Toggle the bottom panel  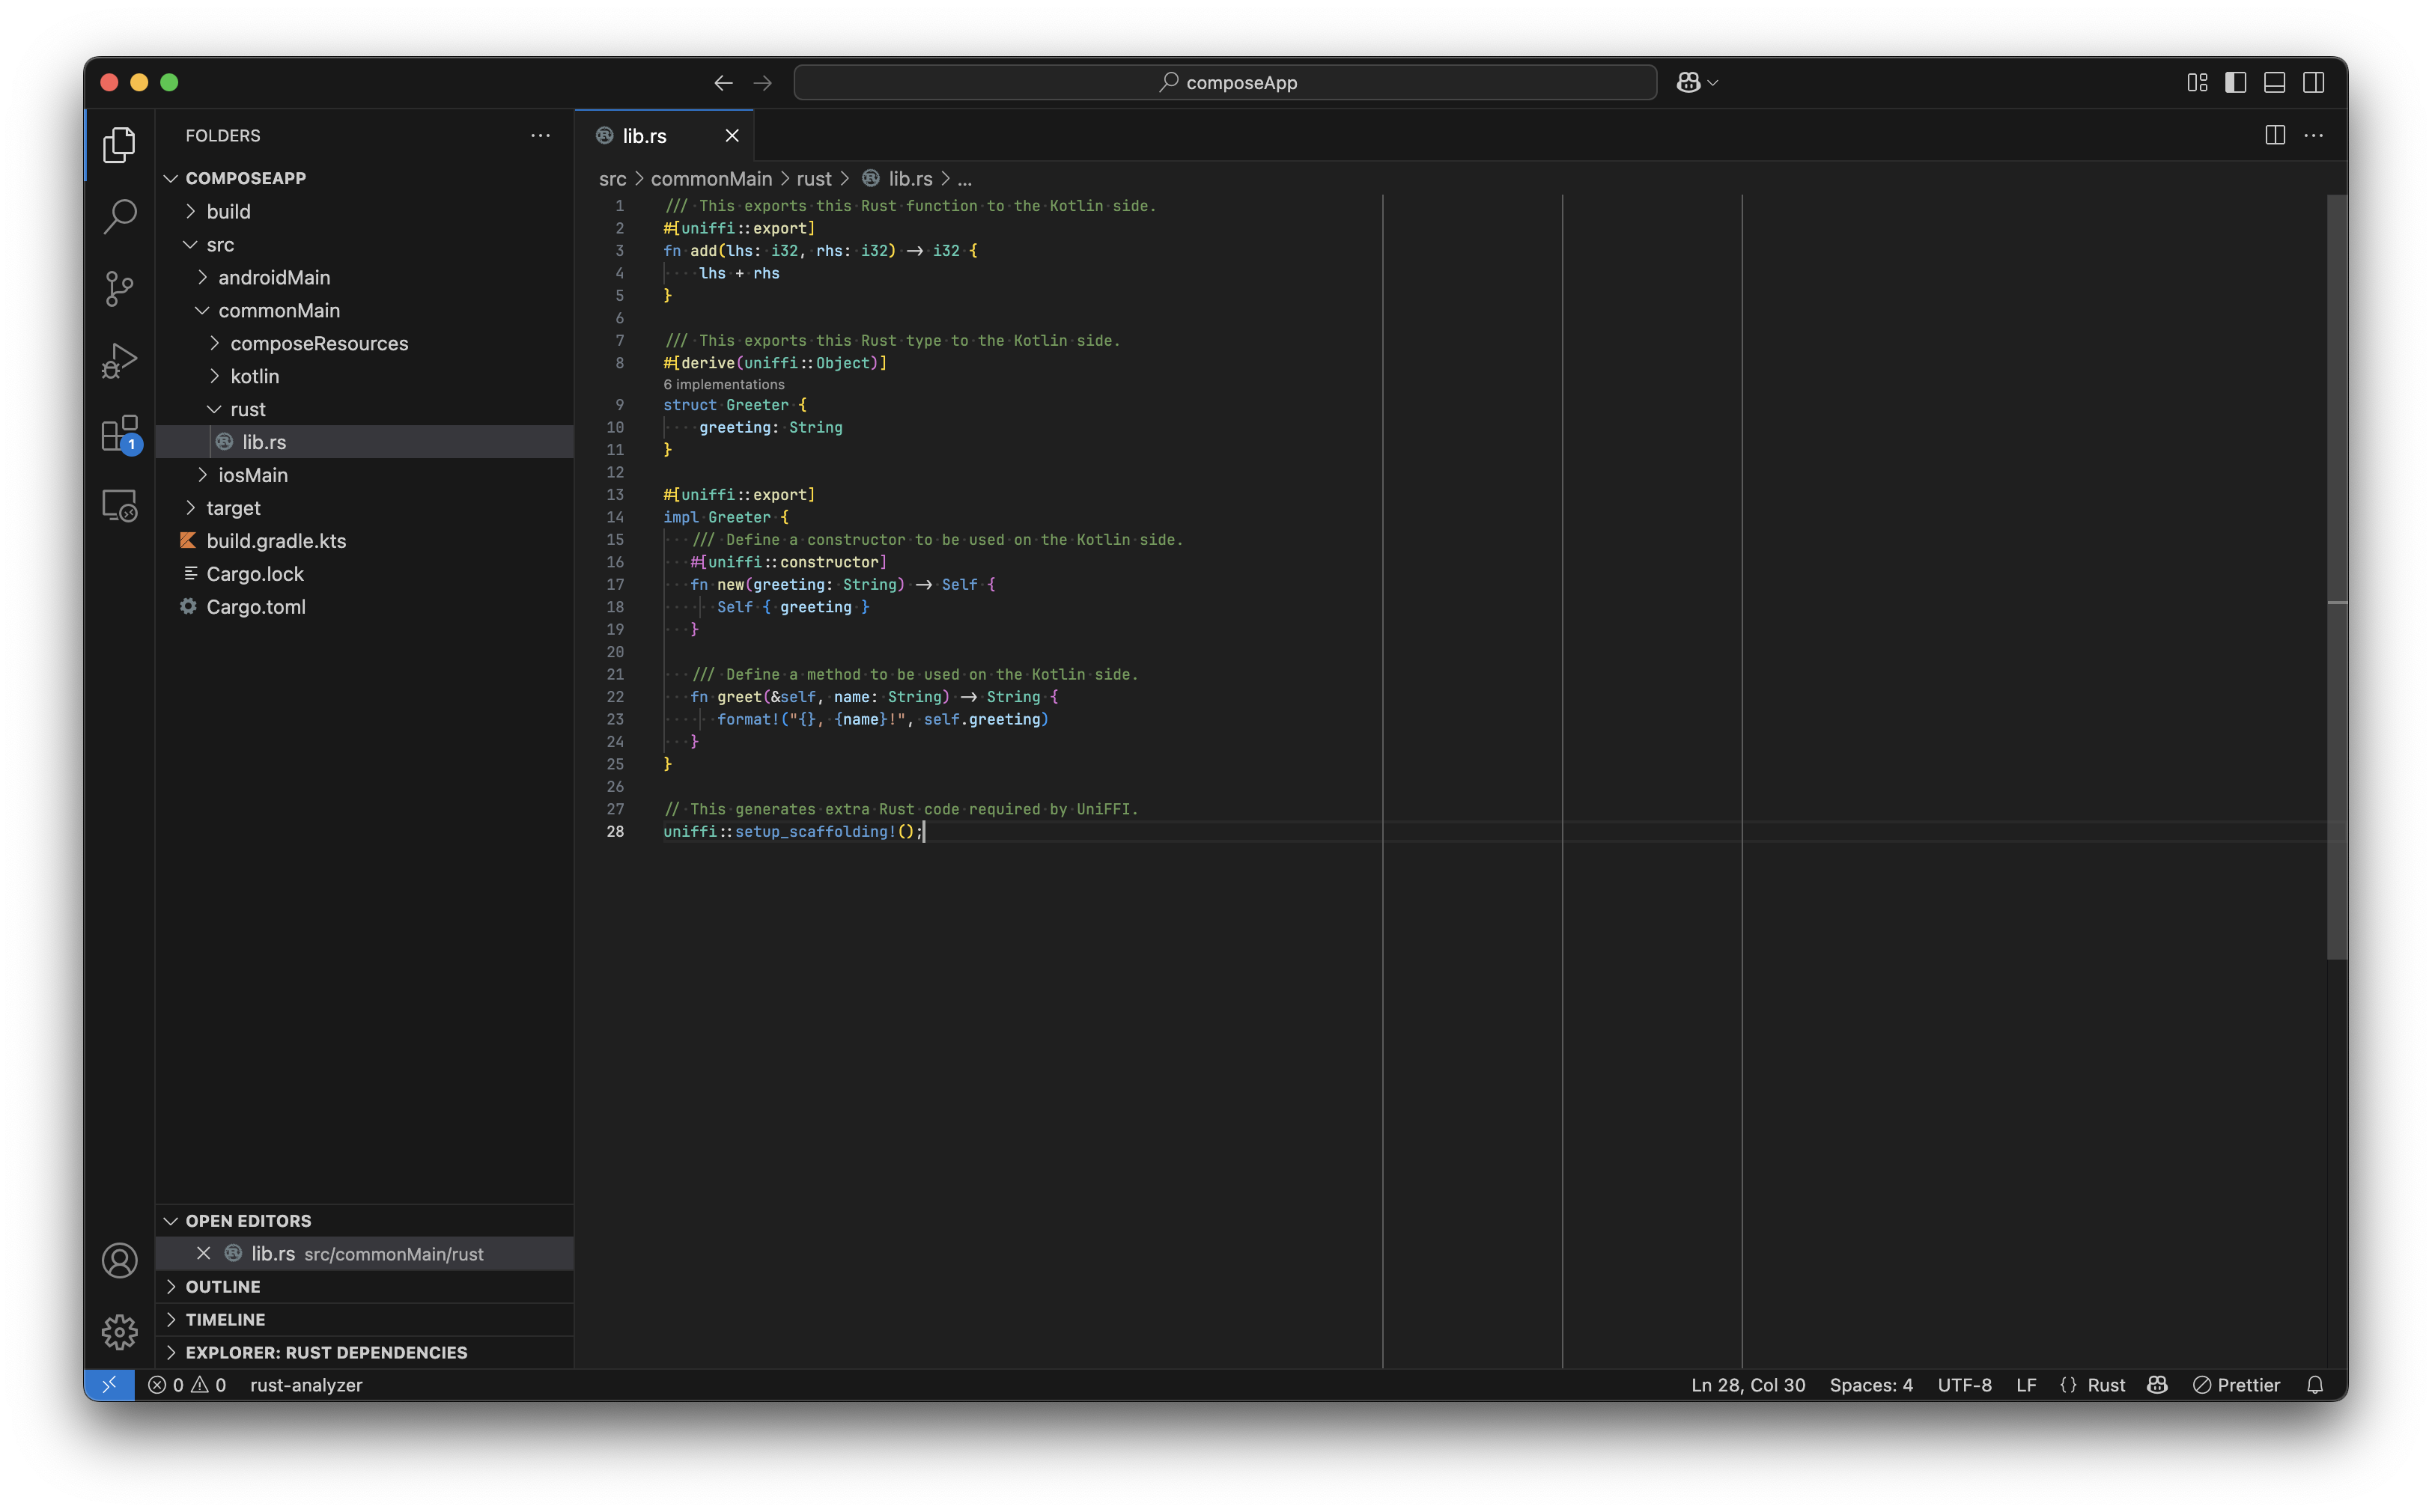[2274, 82]
